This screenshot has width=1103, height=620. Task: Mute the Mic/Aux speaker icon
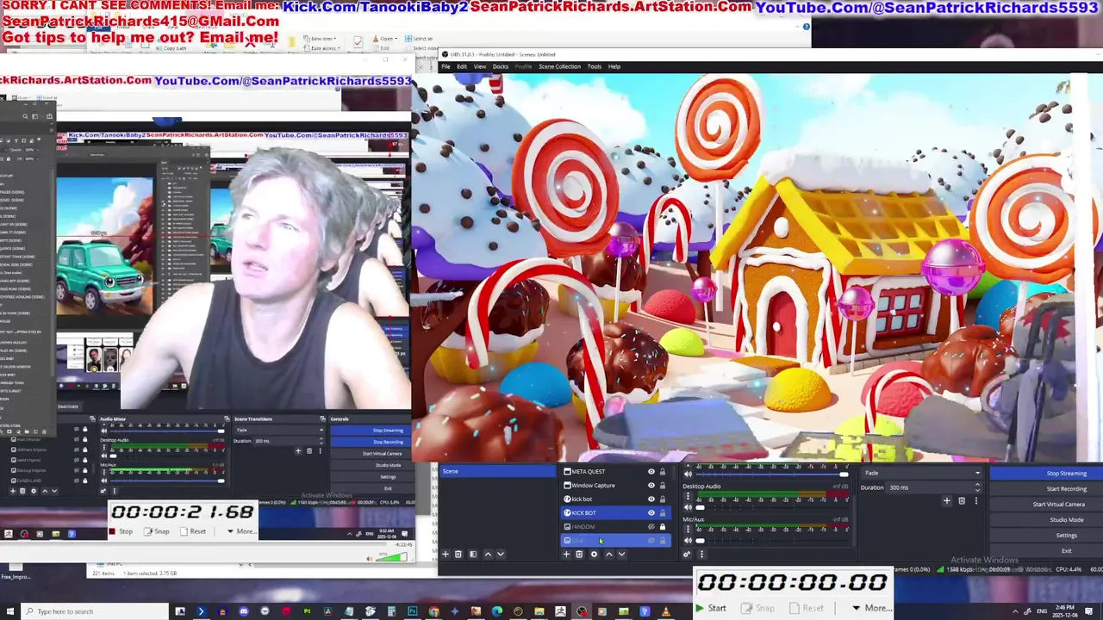pos(688,540)
